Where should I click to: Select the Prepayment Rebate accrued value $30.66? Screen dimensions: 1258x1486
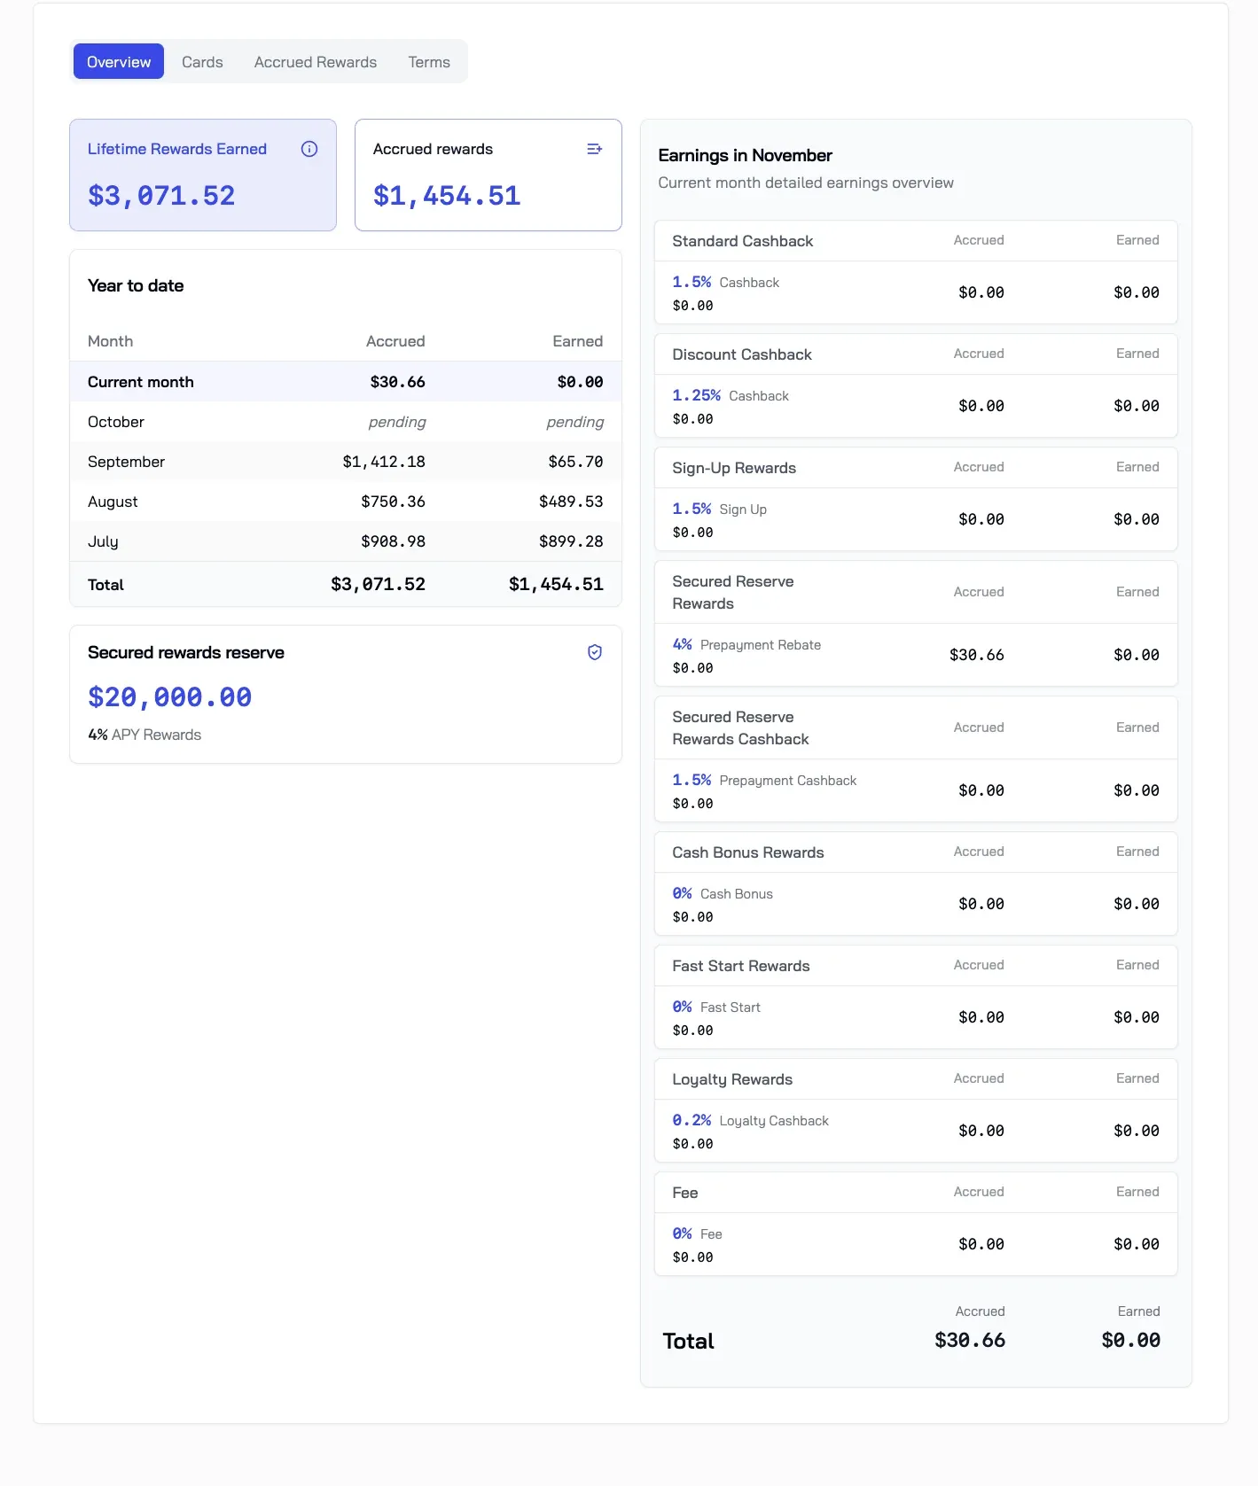[977, 655]
